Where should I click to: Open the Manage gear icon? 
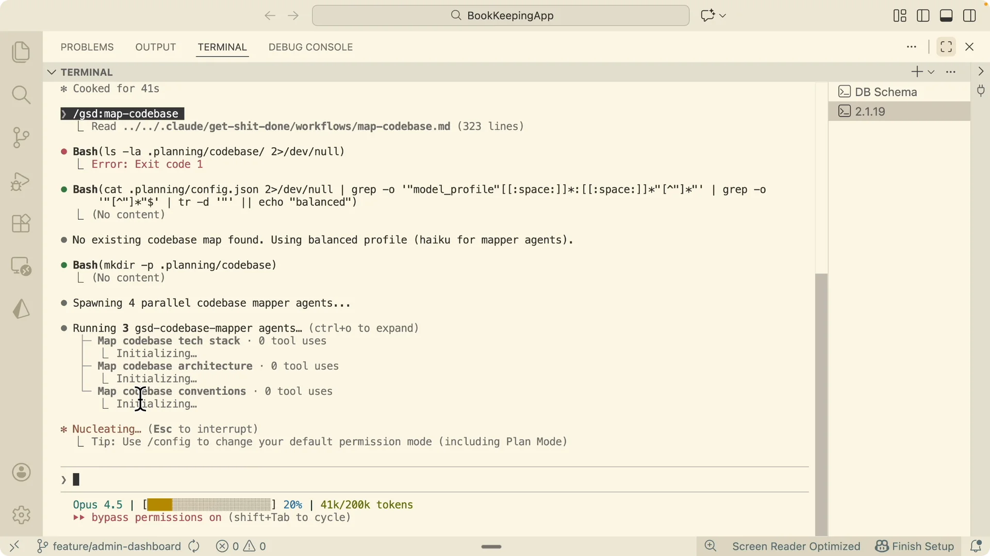pos(21,514)
